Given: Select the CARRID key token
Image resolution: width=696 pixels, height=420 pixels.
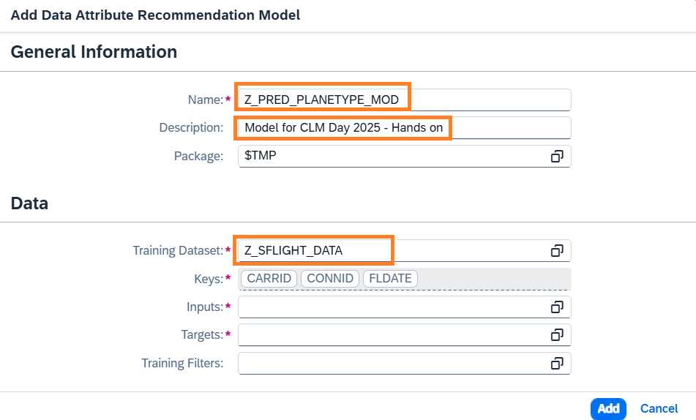Looking at the screenshot, I should 269,279.
